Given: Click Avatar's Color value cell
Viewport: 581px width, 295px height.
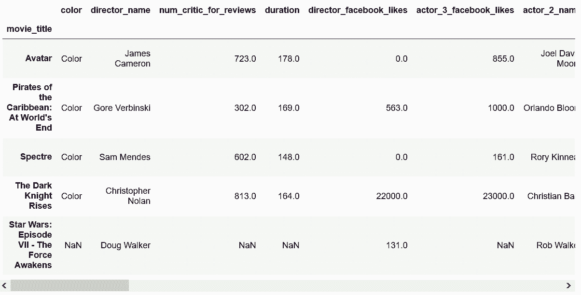Looking at the screenshot, I should (x=71, y=59).
